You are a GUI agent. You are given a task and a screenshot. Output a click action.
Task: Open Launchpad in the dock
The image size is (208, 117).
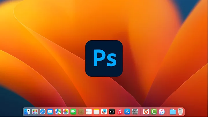coord(35,111)
